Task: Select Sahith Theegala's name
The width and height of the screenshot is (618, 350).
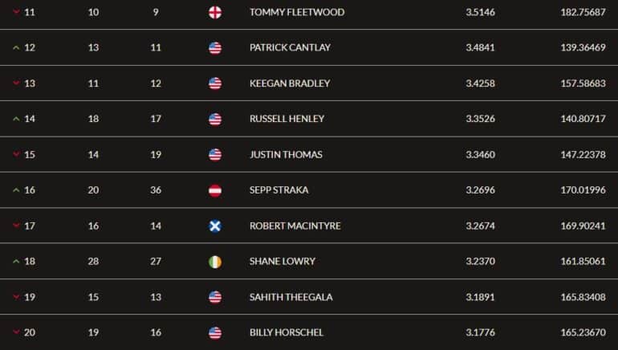Action: click(x=291, y=297)
